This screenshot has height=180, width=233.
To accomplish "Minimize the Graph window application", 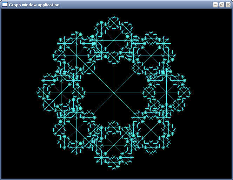I will point(215,5).
